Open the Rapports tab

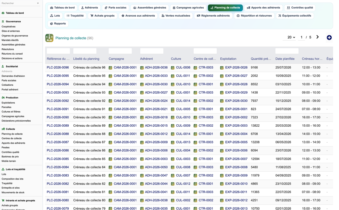pos(58,23)
